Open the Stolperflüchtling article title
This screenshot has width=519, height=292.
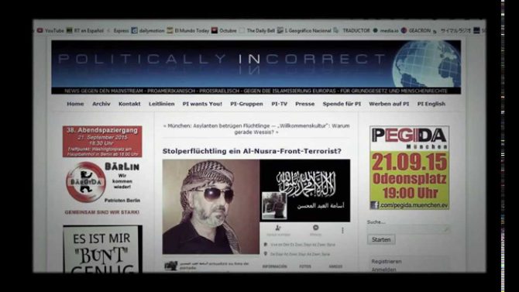point(252,151)
